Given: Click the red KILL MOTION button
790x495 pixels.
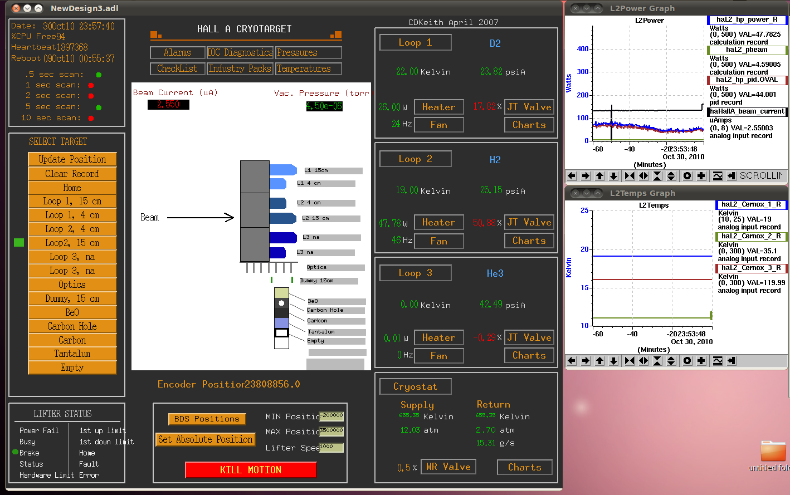Looking at the screenshot, I should click(251, 470).
